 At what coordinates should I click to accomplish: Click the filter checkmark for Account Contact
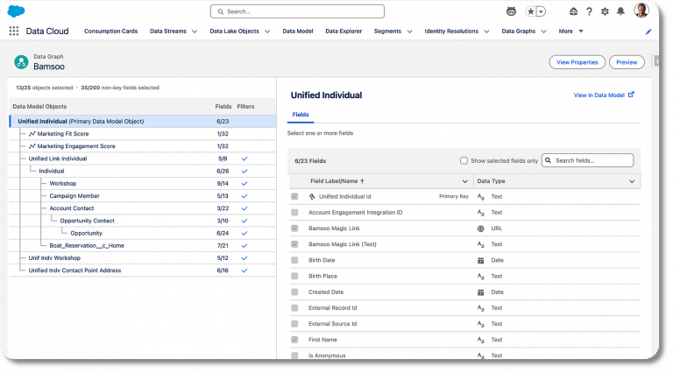coord(244,208)
